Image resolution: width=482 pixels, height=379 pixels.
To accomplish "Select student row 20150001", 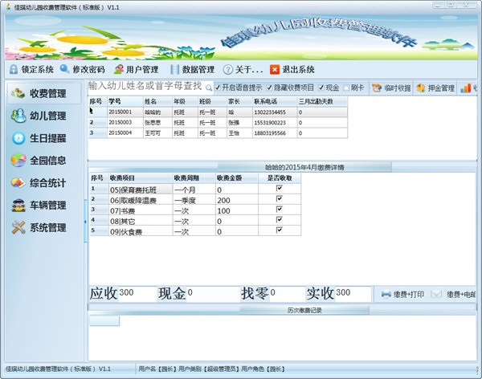I will click(218, 112).
